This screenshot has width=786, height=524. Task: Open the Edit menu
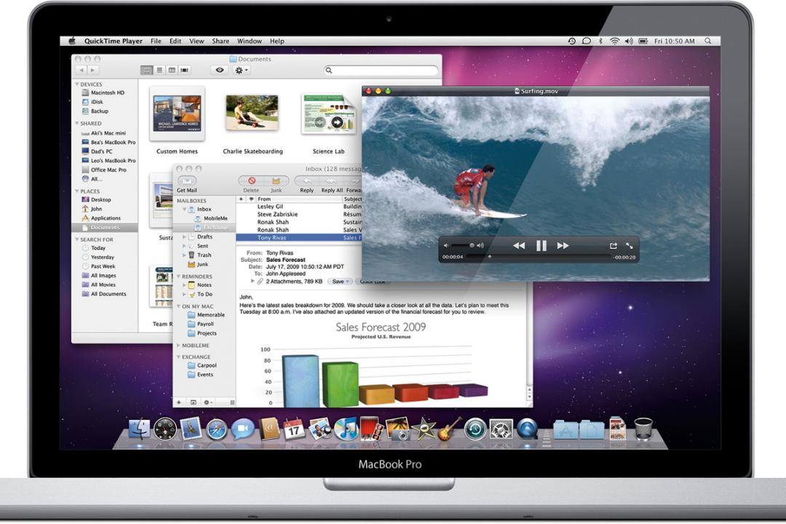click(x=175, y=41)
